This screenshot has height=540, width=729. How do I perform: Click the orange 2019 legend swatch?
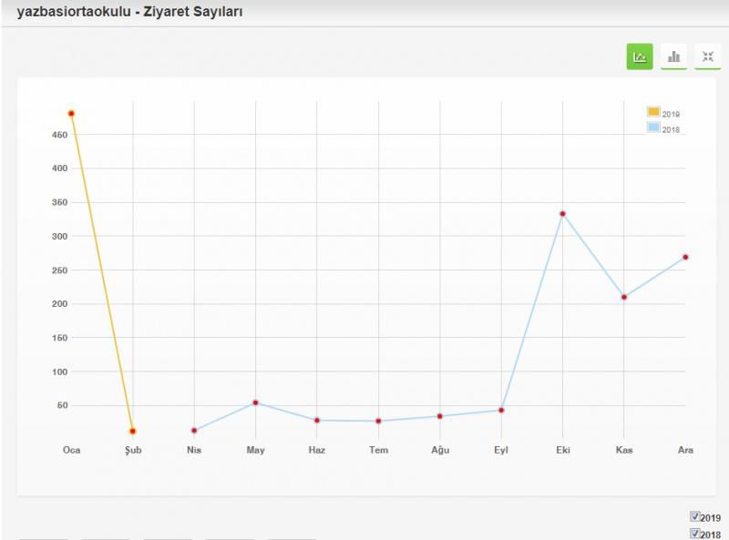[653, 112]
